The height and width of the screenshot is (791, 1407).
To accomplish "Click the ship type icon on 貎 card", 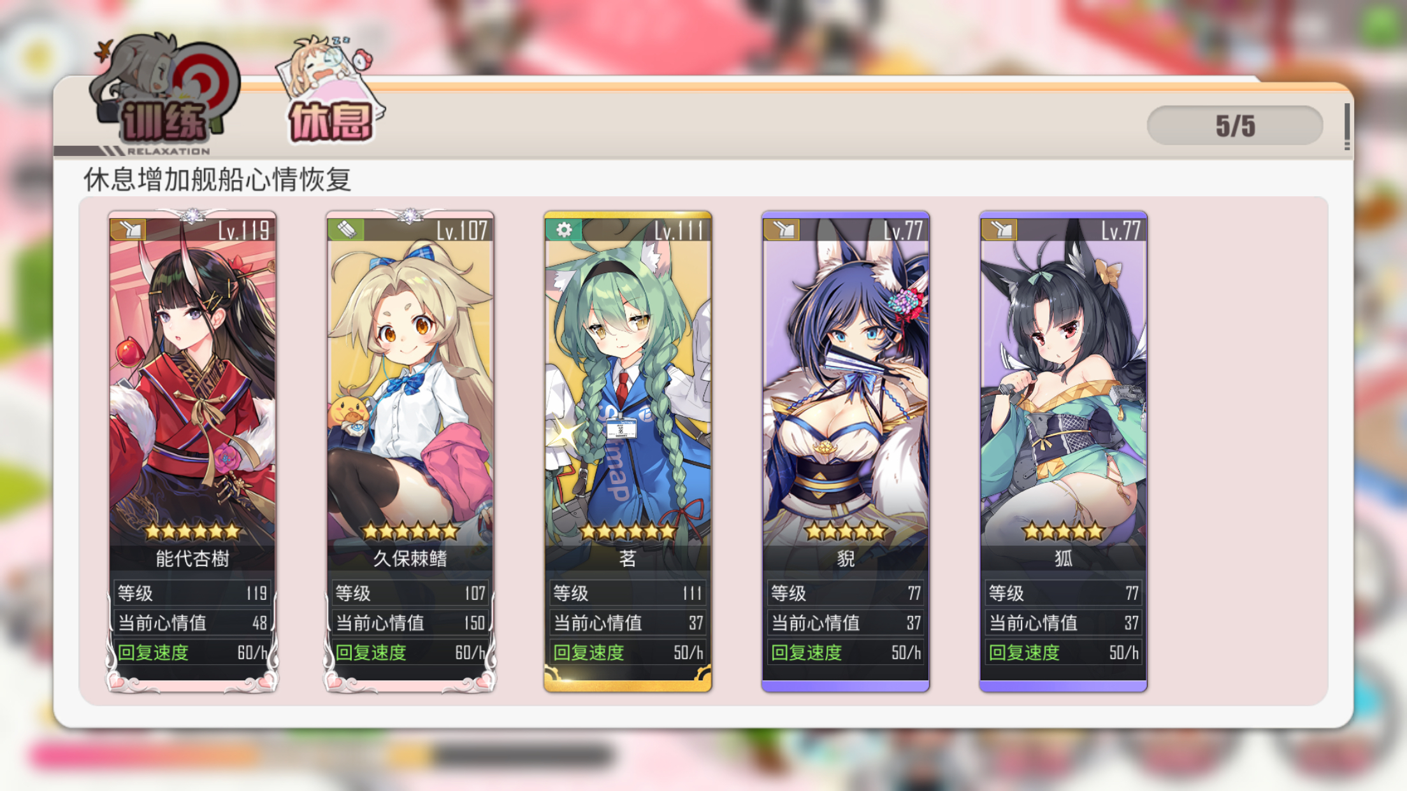I will (782, 230).
